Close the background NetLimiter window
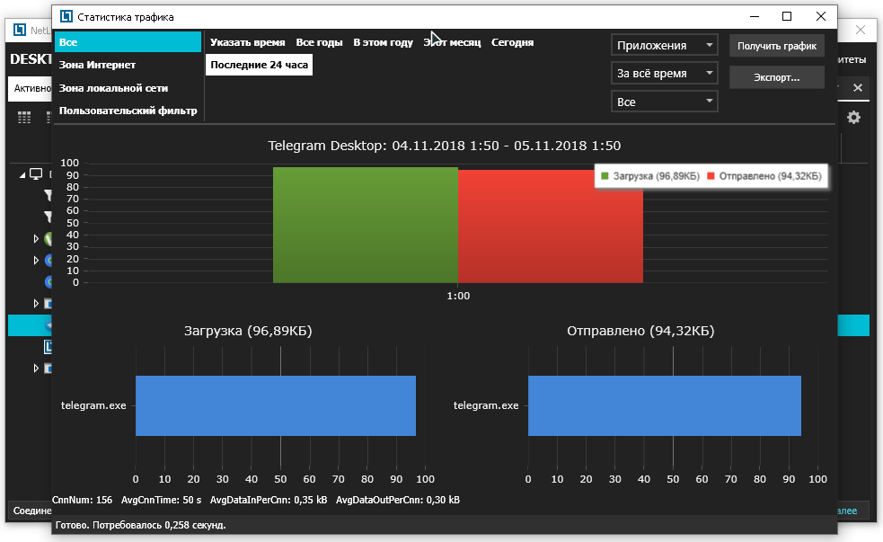 pyautogui.click(x=860, y=30)
